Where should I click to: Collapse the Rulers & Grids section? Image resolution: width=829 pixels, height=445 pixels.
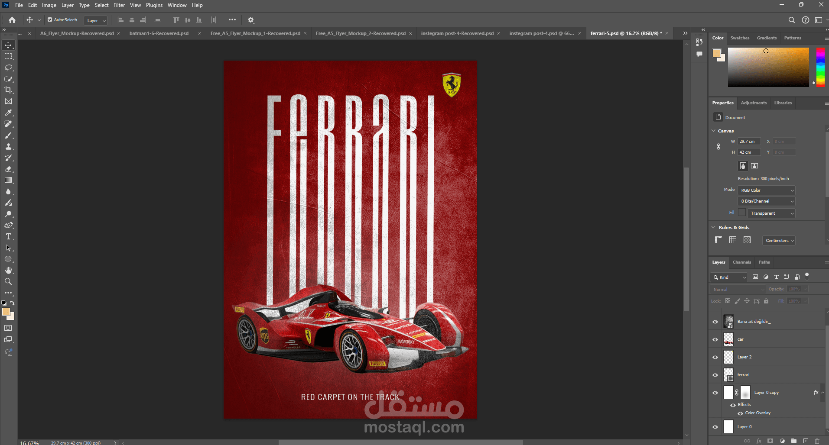coord(713,227)
